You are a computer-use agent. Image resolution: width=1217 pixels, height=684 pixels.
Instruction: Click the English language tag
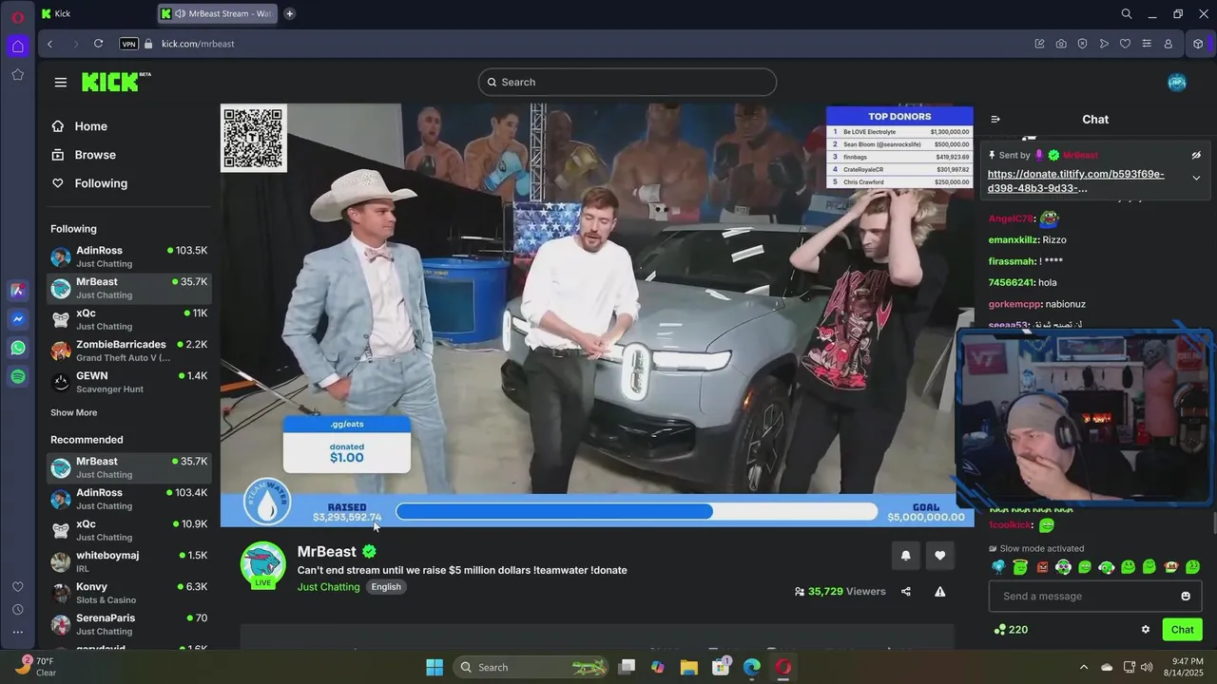(x=386, y=587)
